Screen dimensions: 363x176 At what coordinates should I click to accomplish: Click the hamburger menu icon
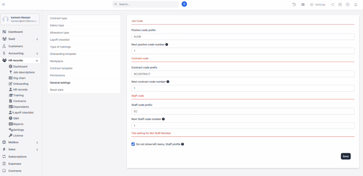tap(4, 4)
